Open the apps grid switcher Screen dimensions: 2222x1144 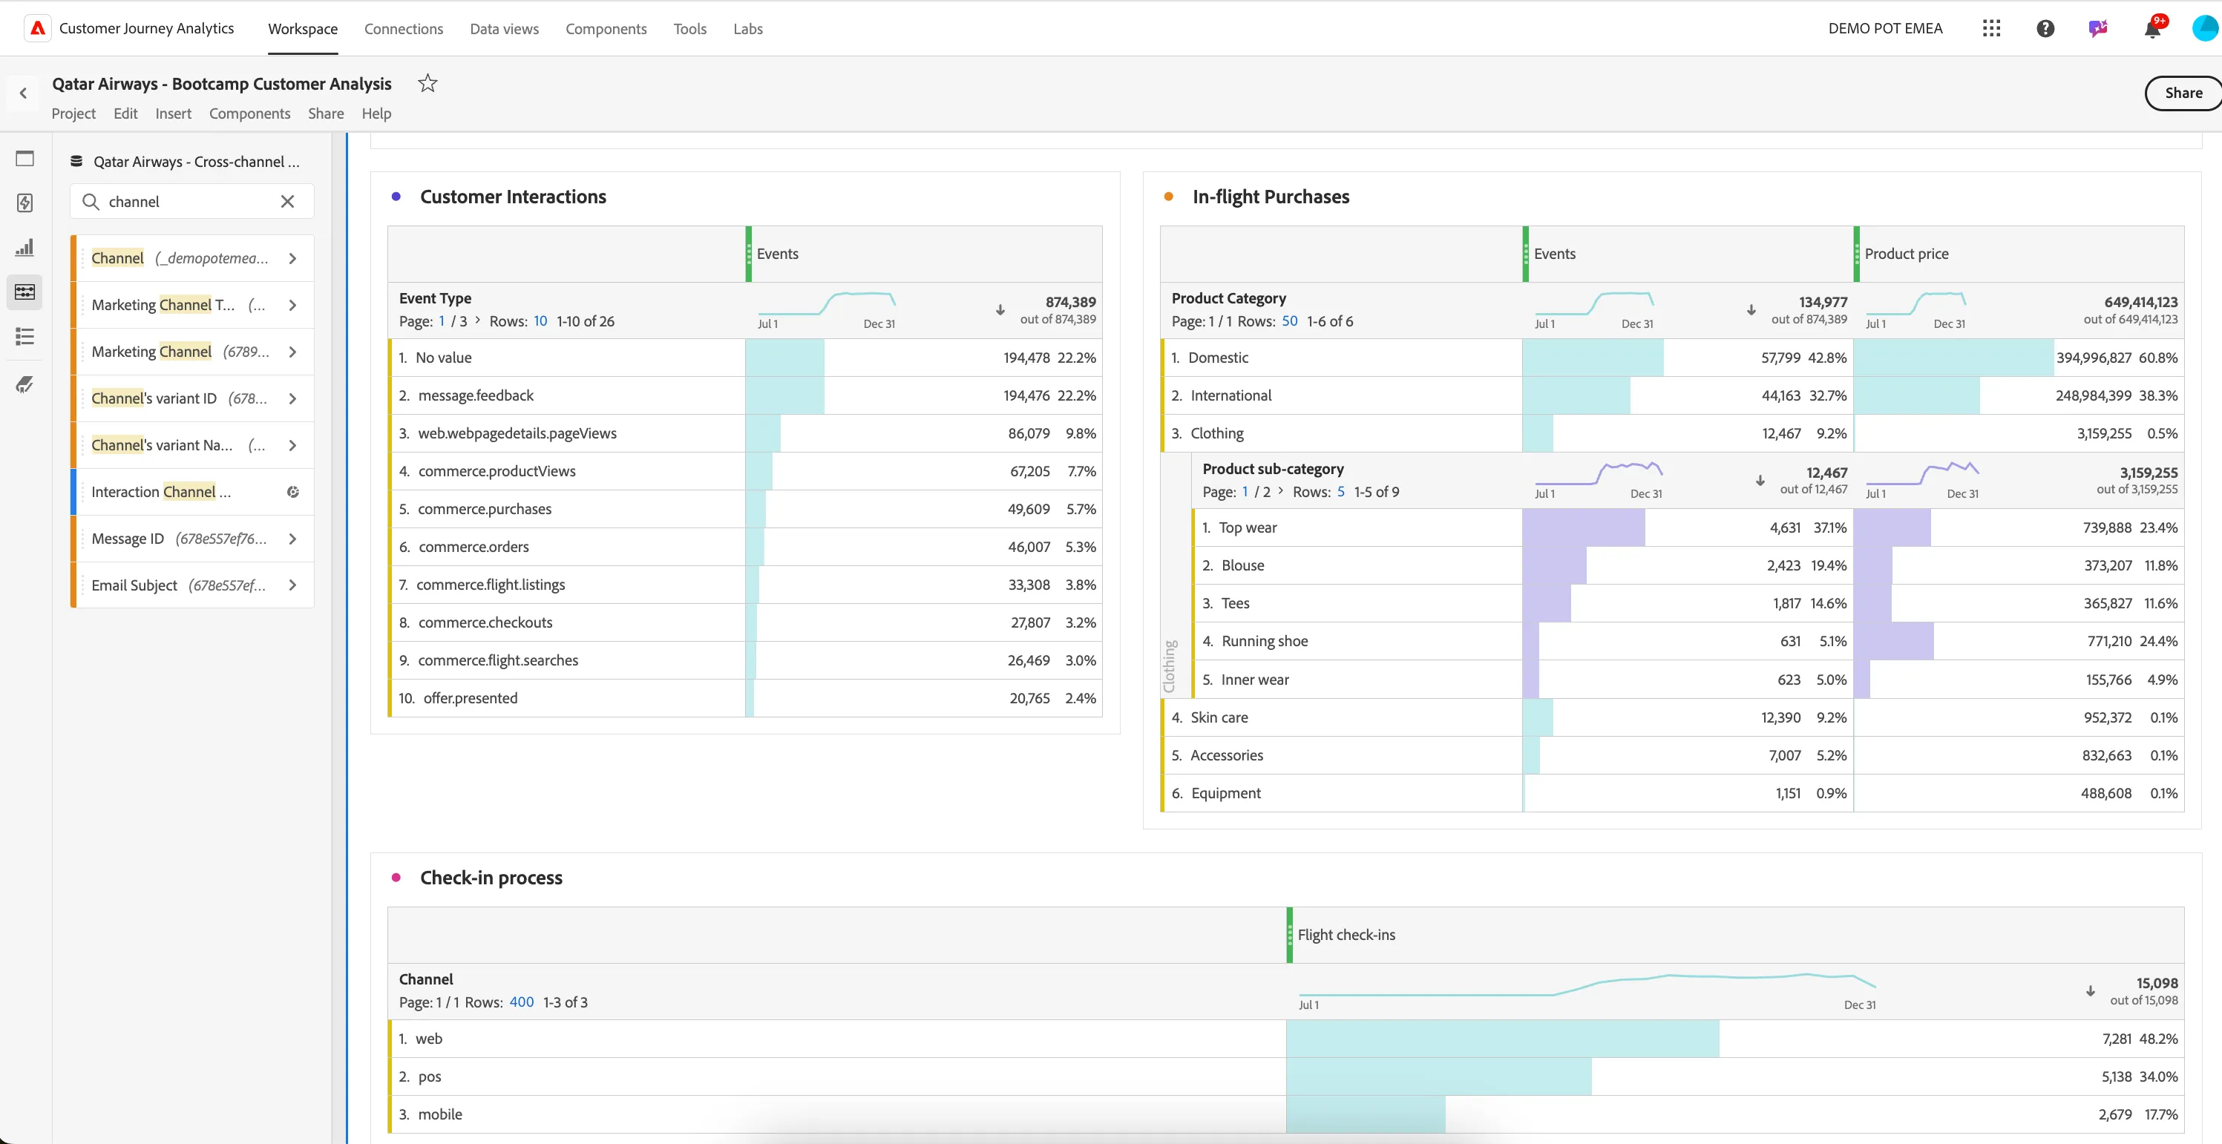[x=1991, y=28]
